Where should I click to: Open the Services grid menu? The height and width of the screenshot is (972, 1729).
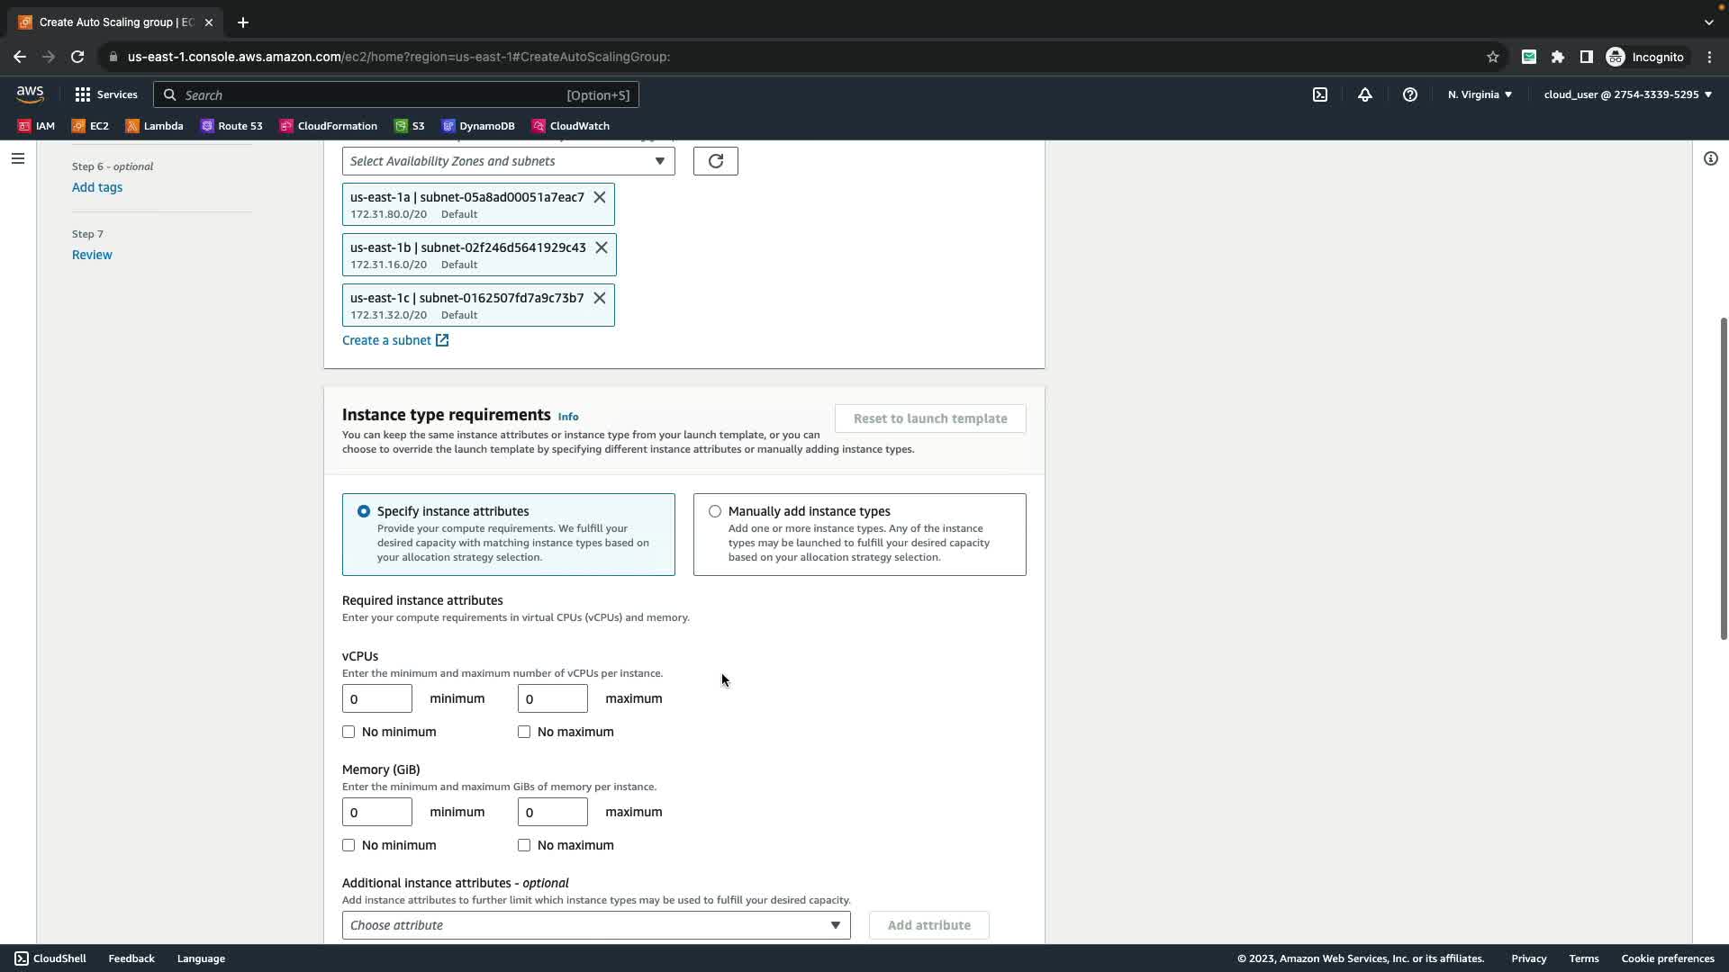click(x=105, y=94)
